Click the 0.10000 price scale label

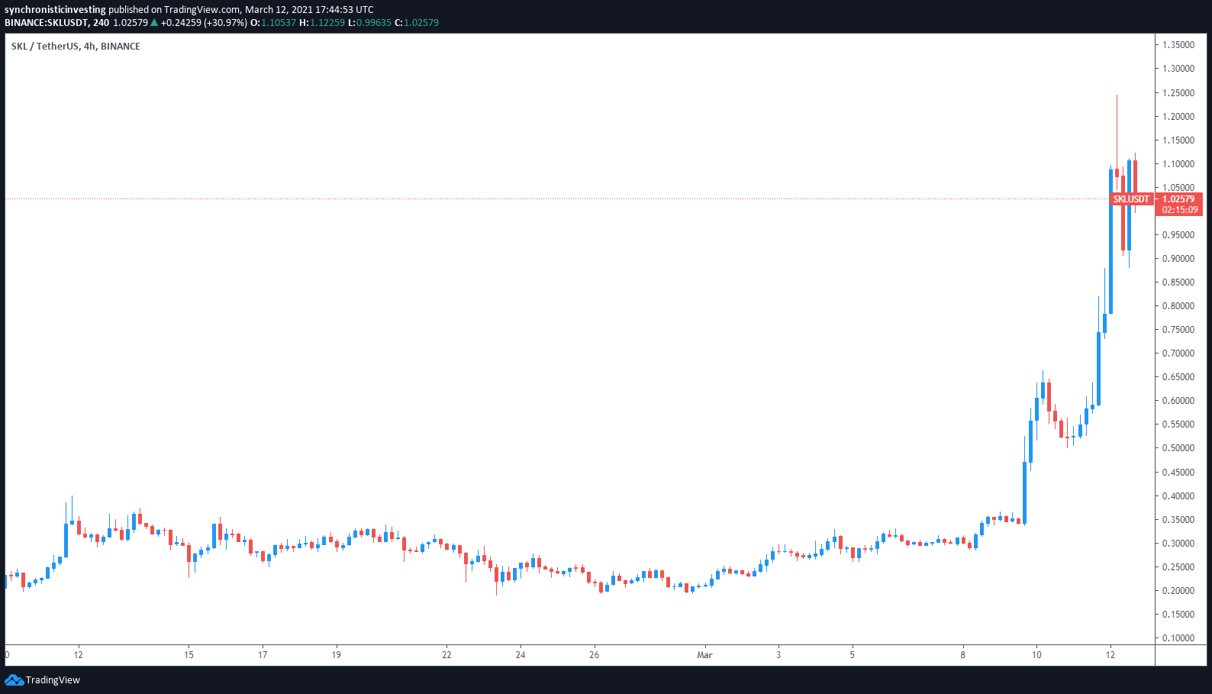coord(1178,638)
